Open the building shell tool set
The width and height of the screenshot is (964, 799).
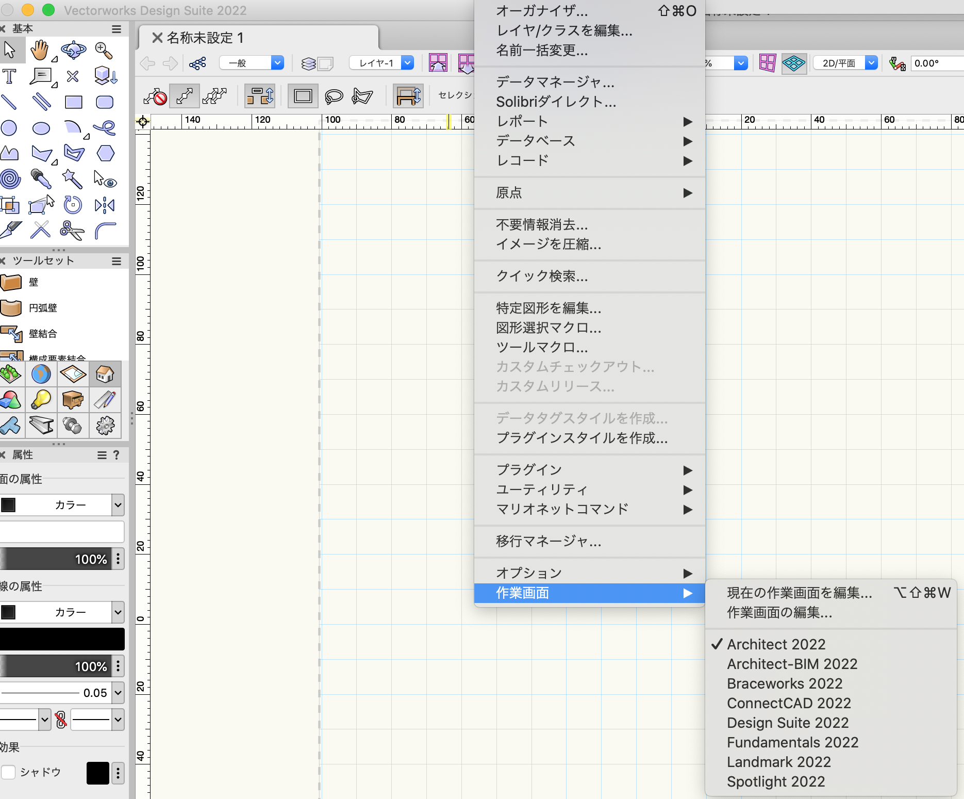tap(105, 373)
